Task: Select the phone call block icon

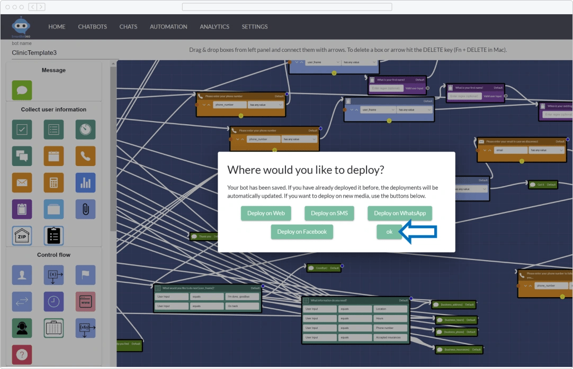Action: coord(85,156)
